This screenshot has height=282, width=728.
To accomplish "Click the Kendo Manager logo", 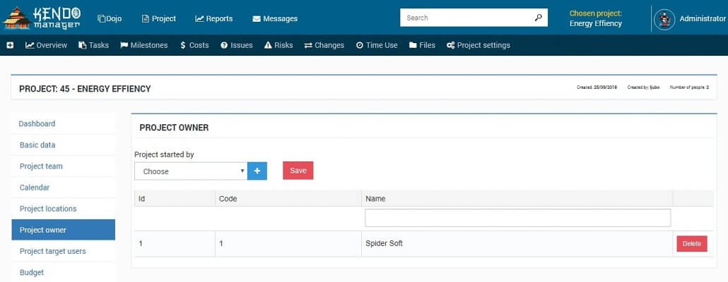I will [x=42, y=18].
